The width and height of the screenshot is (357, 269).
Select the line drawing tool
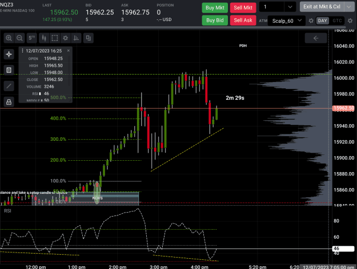coord(9,86)
